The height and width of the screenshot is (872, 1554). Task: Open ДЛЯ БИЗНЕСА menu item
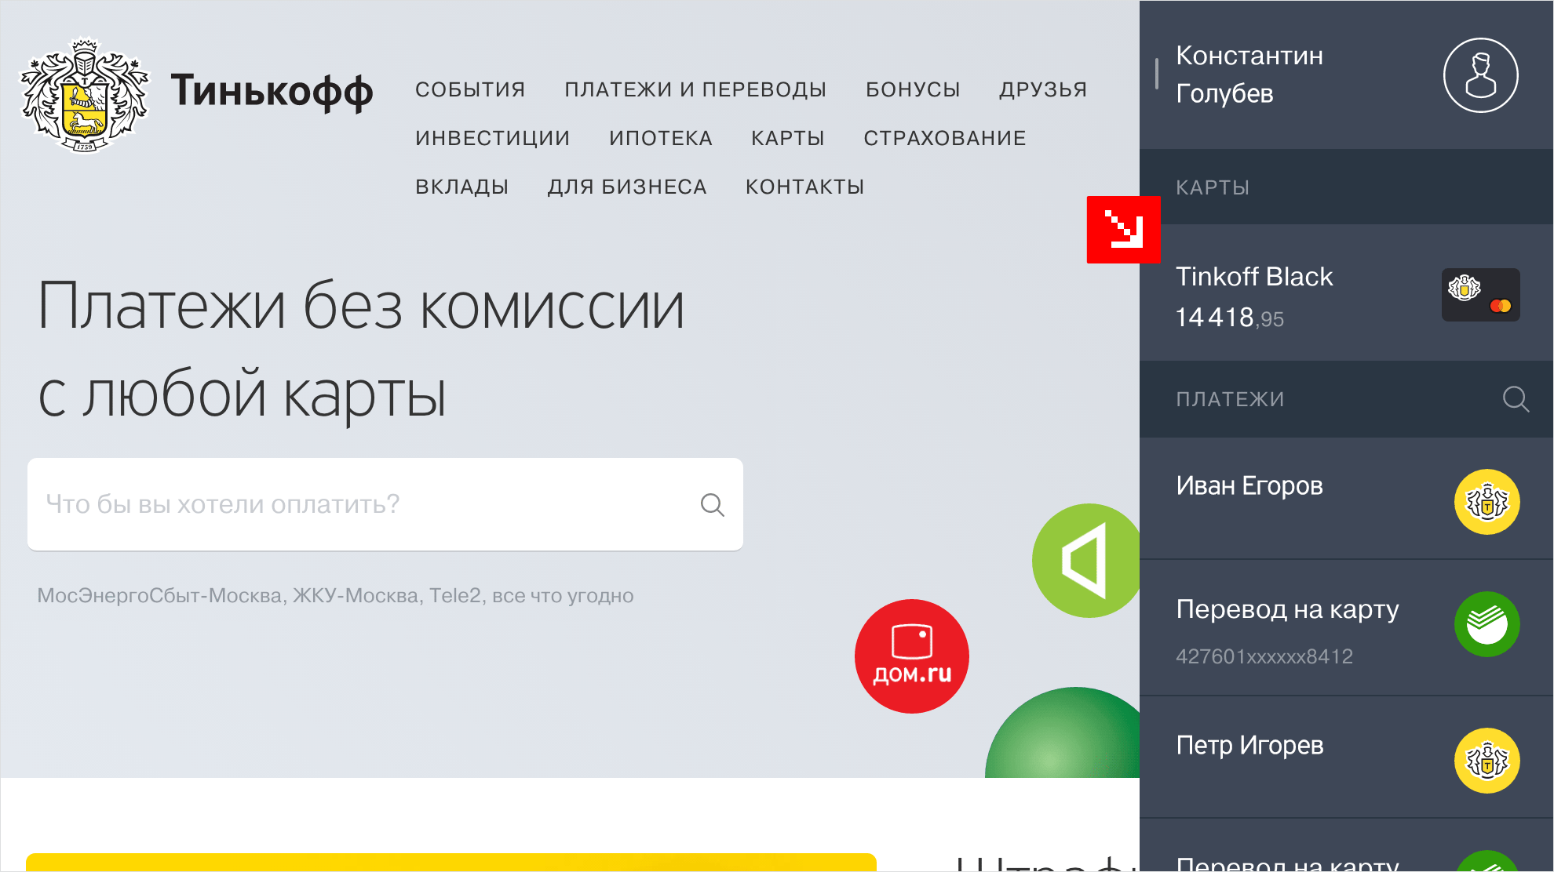(x=627, y=187)
